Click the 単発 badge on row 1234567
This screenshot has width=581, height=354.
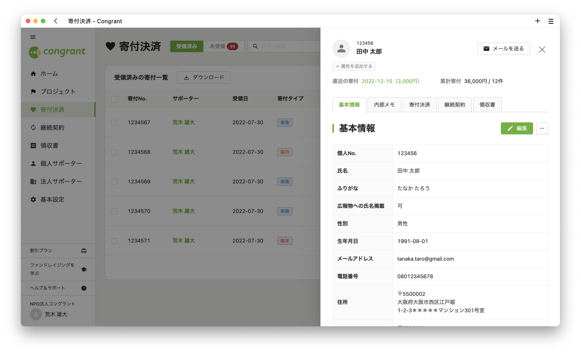coord(285,123)
